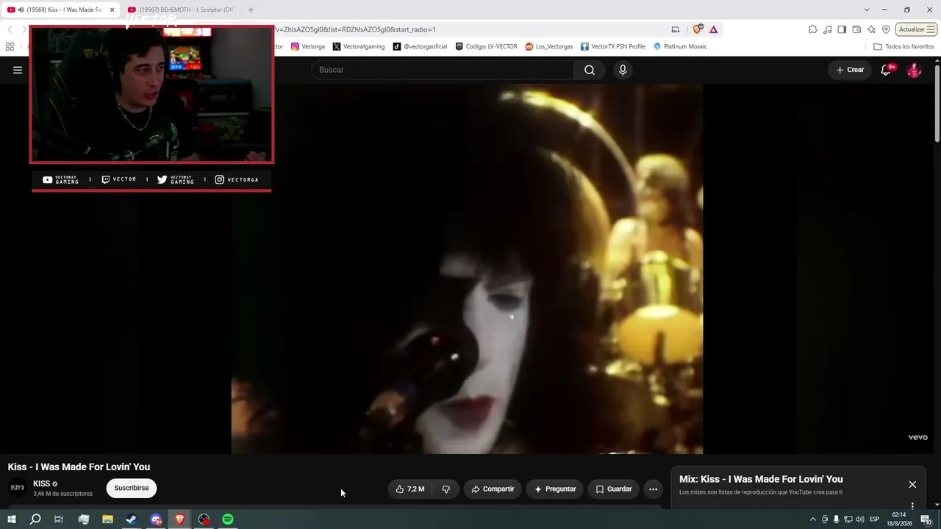Open the Leo AI sparkle icon
The image size is (941, 529).
pyautogui.click(x=871, y=29)
